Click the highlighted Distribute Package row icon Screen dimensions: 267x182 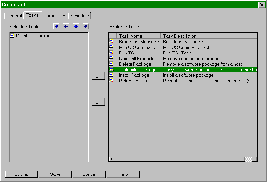click(x=111, y=69)
